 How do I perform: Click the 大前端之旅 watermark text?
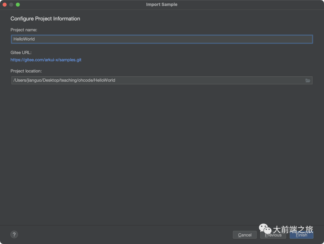[x=293, y=230]
